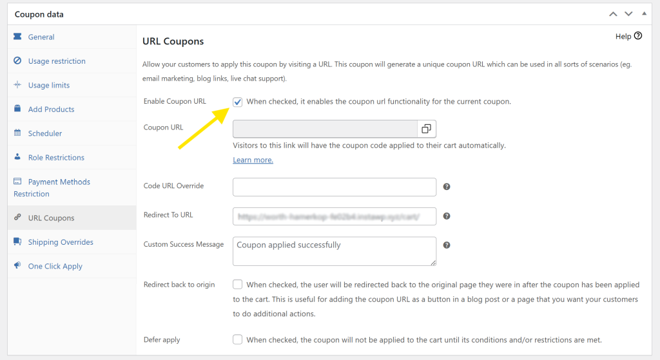Check the Defer apply checkbox

(x=238, y=339)
